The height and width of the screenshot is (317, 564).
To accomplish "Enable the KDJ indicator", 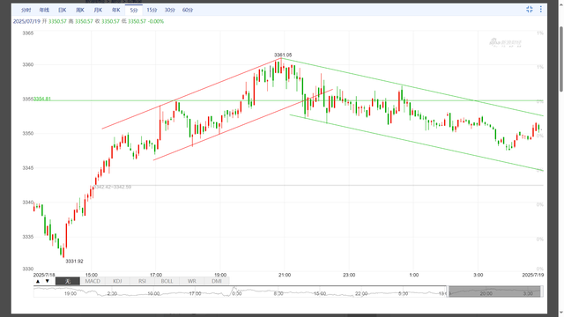I will [x=117, y=281].
